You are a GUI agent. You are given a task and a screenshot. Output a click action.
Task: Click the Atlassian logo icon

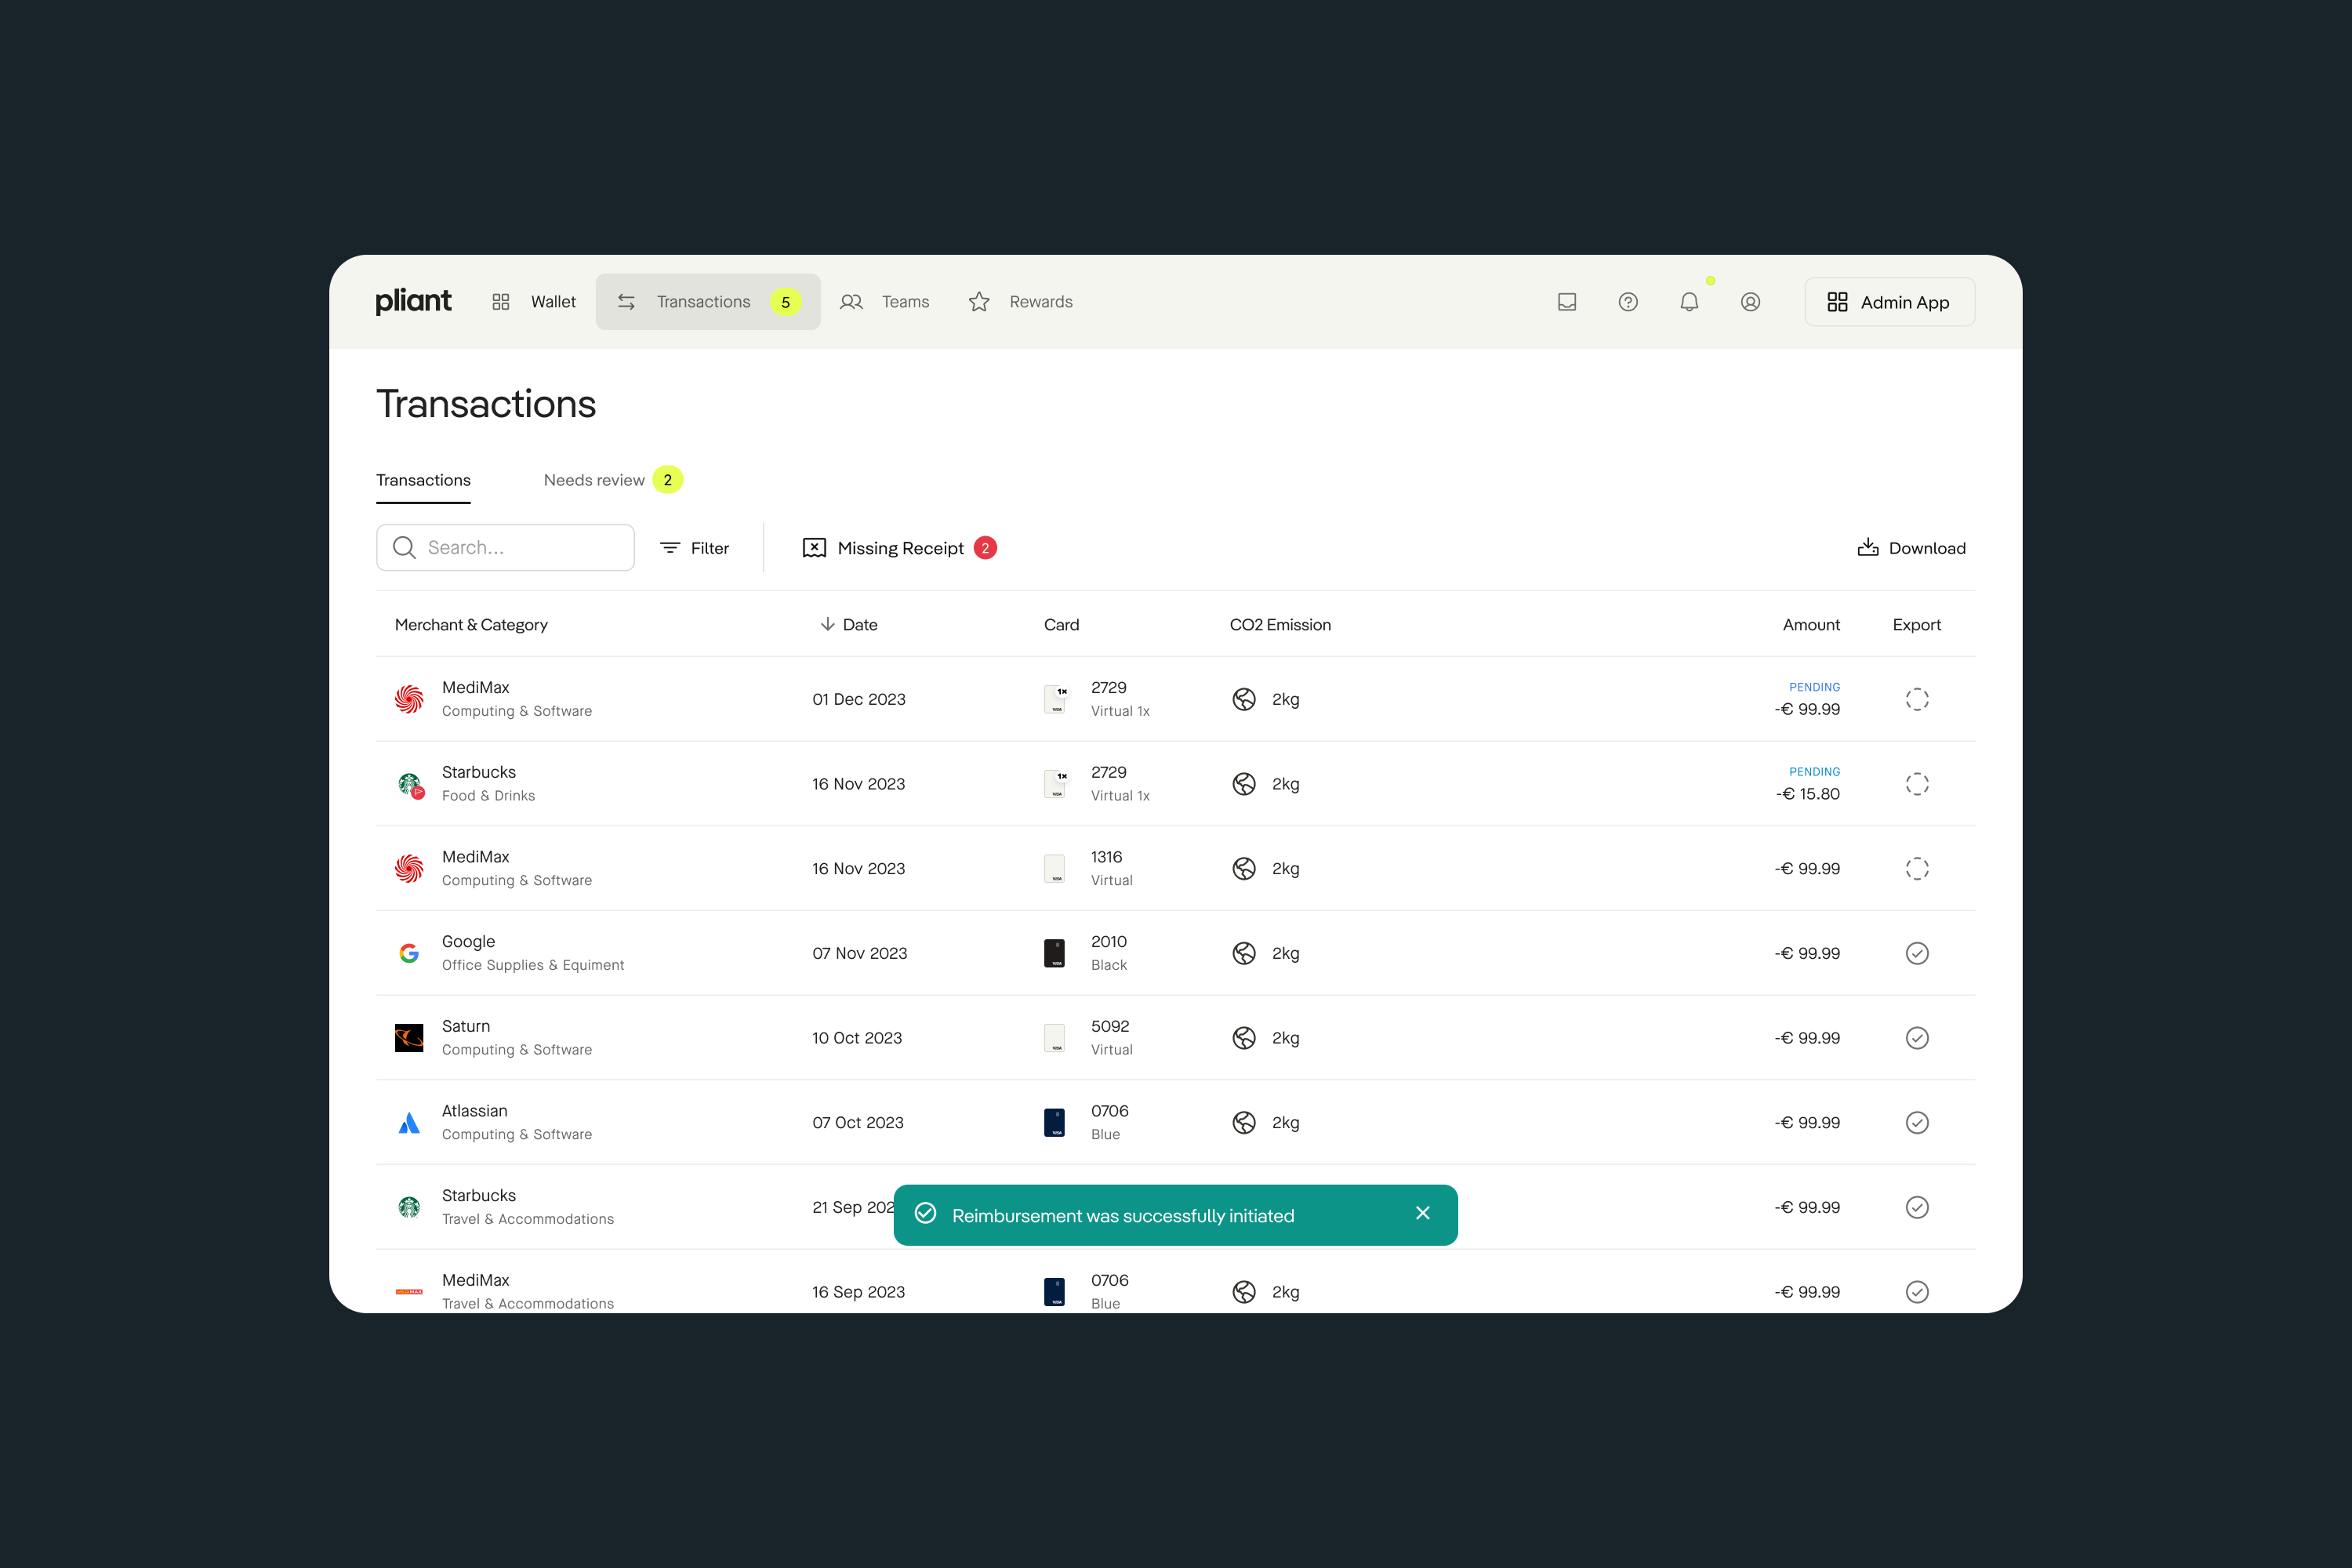point(409,1123)
